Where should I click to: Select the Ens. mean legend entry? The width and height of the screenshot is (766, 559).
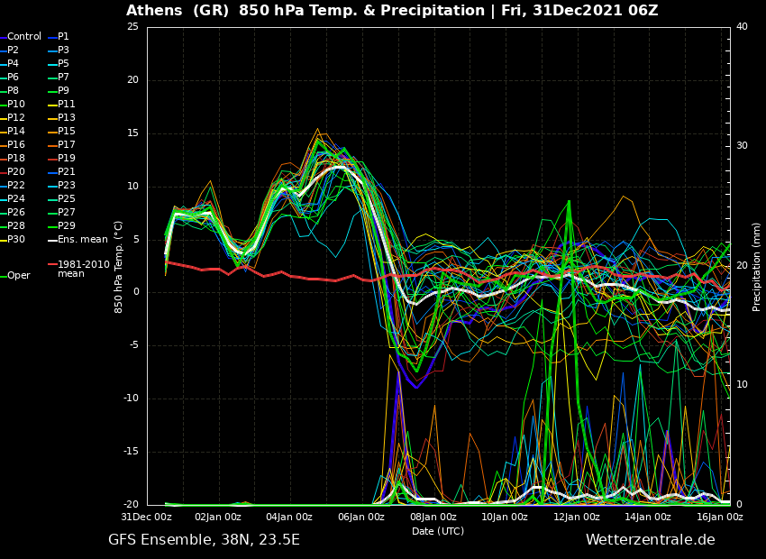pyautogui.click(x=82, y=240)
